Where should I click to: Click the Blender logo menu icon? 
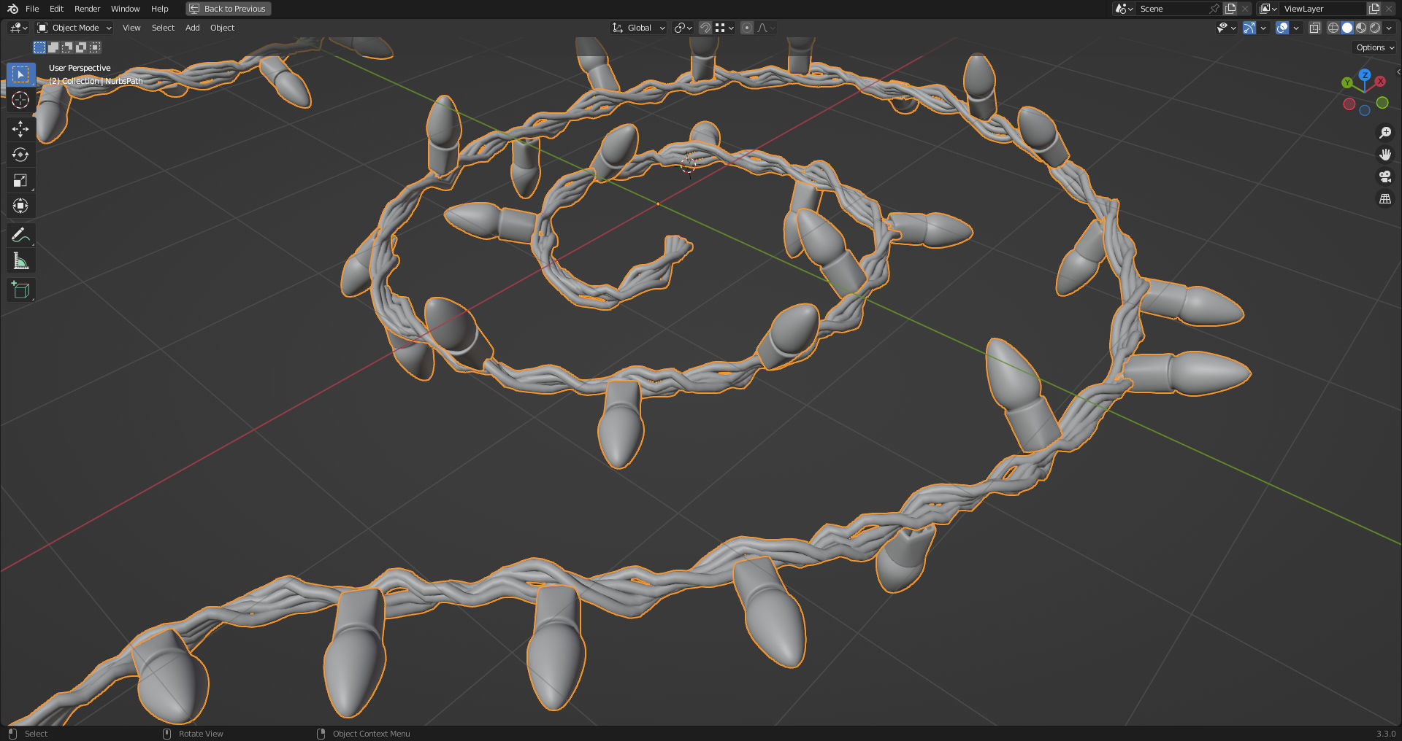(12, 9)
